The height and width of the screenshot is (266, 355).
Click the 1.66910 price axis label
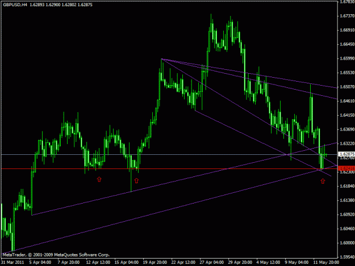tap(347, 30)
